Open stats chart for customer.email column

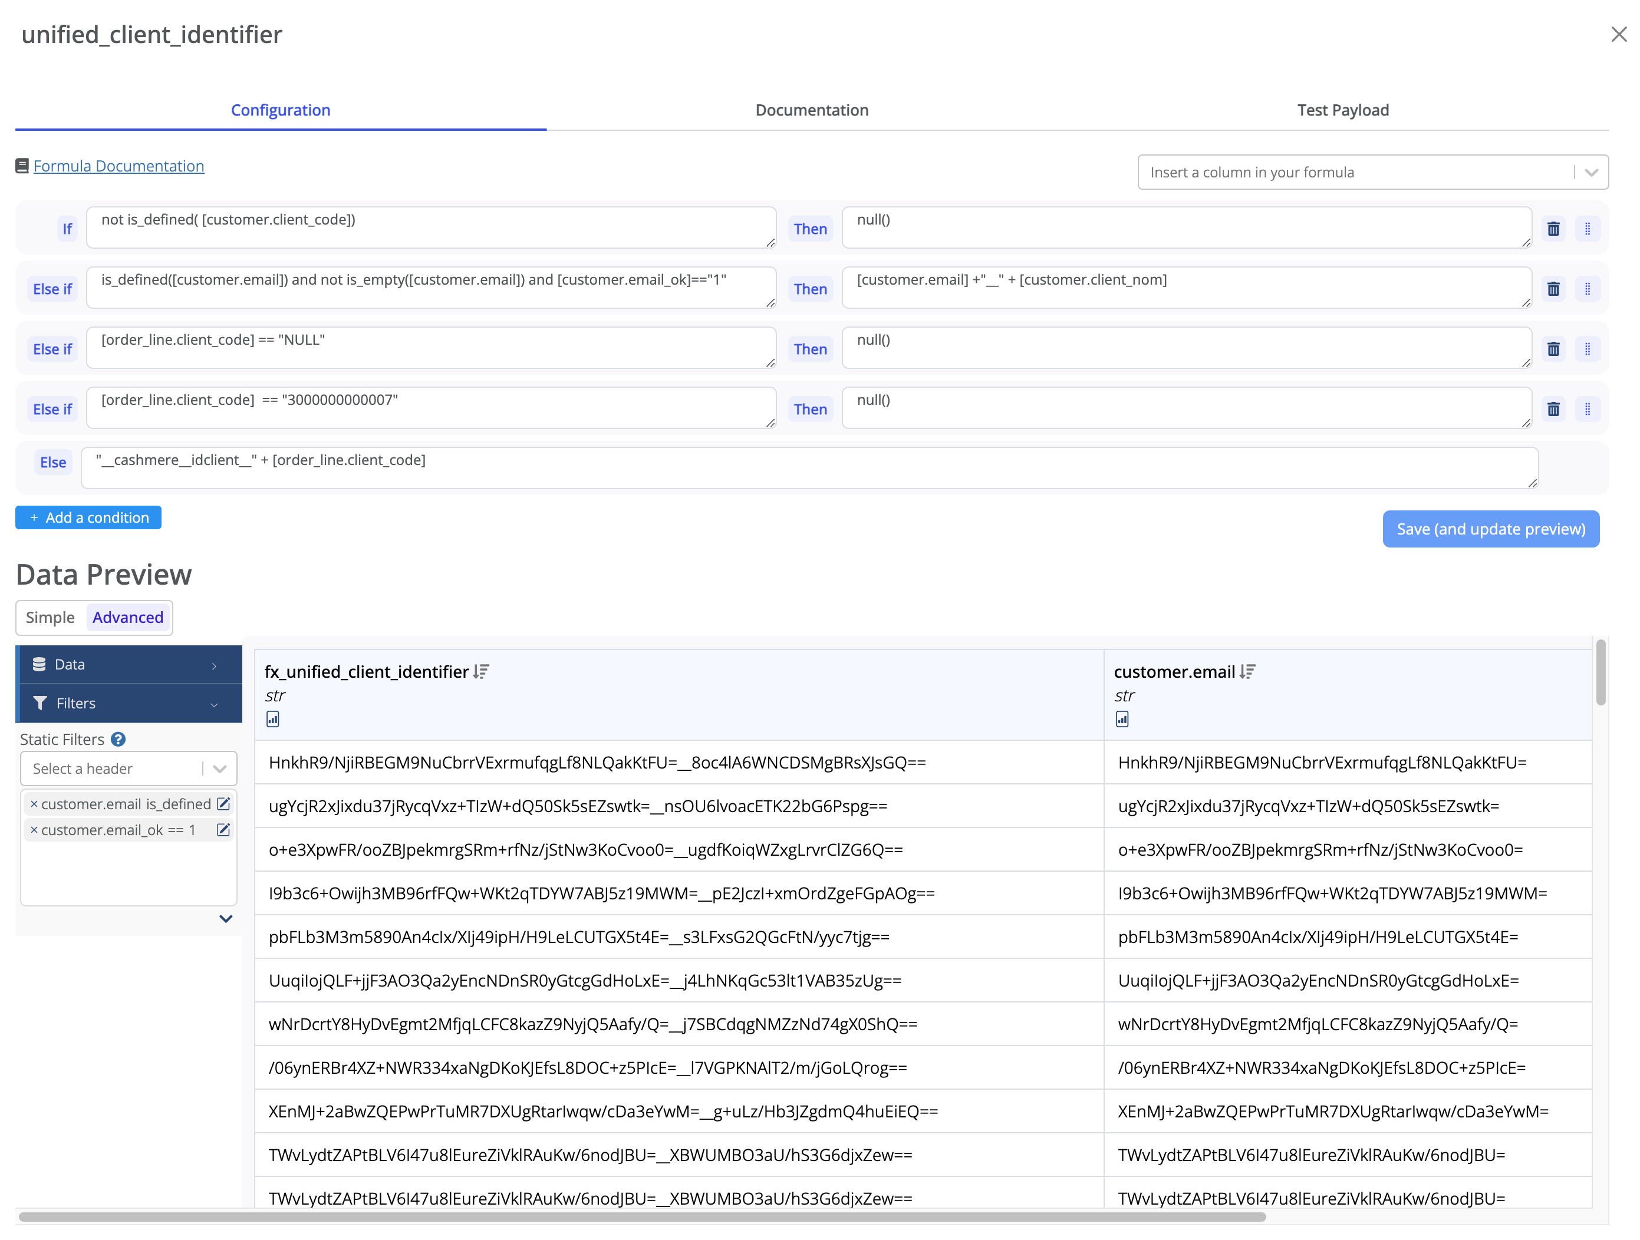(1122, 719)
